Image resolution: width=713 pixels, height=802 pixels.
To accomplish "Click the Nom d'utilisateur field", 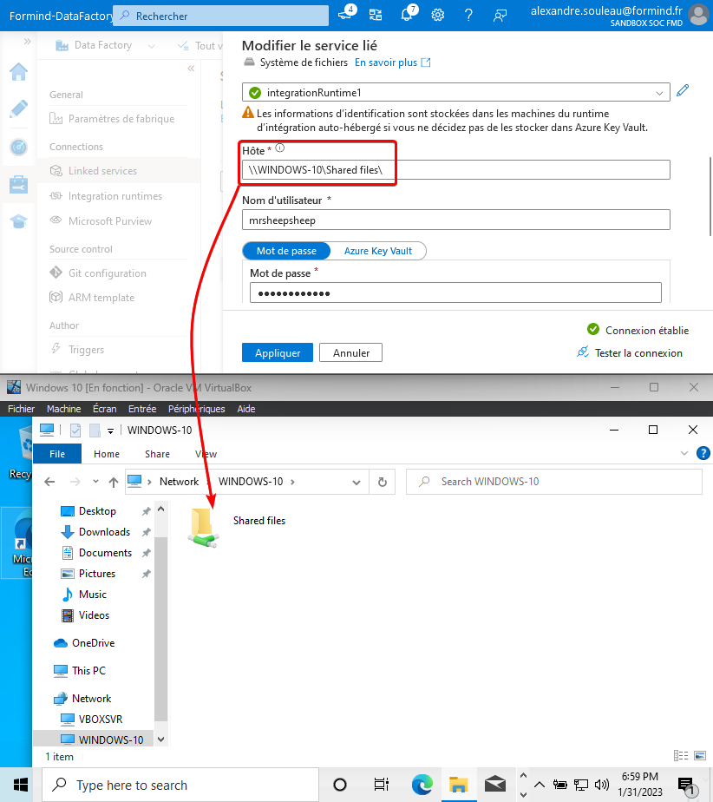I will [456, 220].
